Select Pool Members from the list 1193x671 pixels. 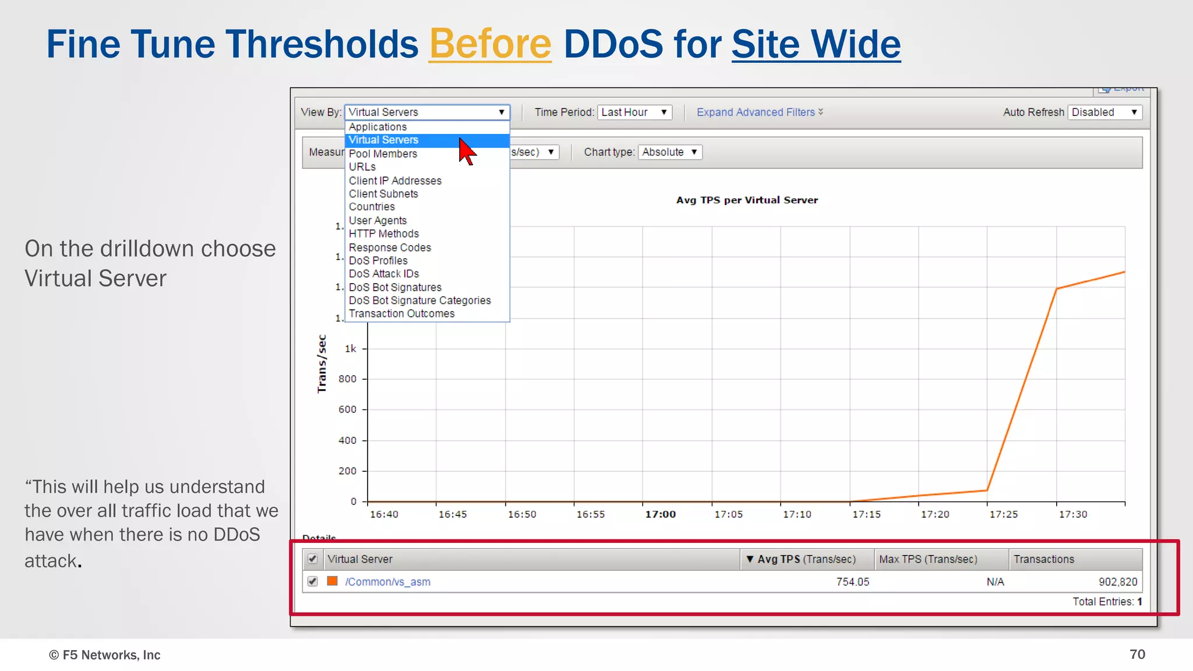[x=427, y=154]
